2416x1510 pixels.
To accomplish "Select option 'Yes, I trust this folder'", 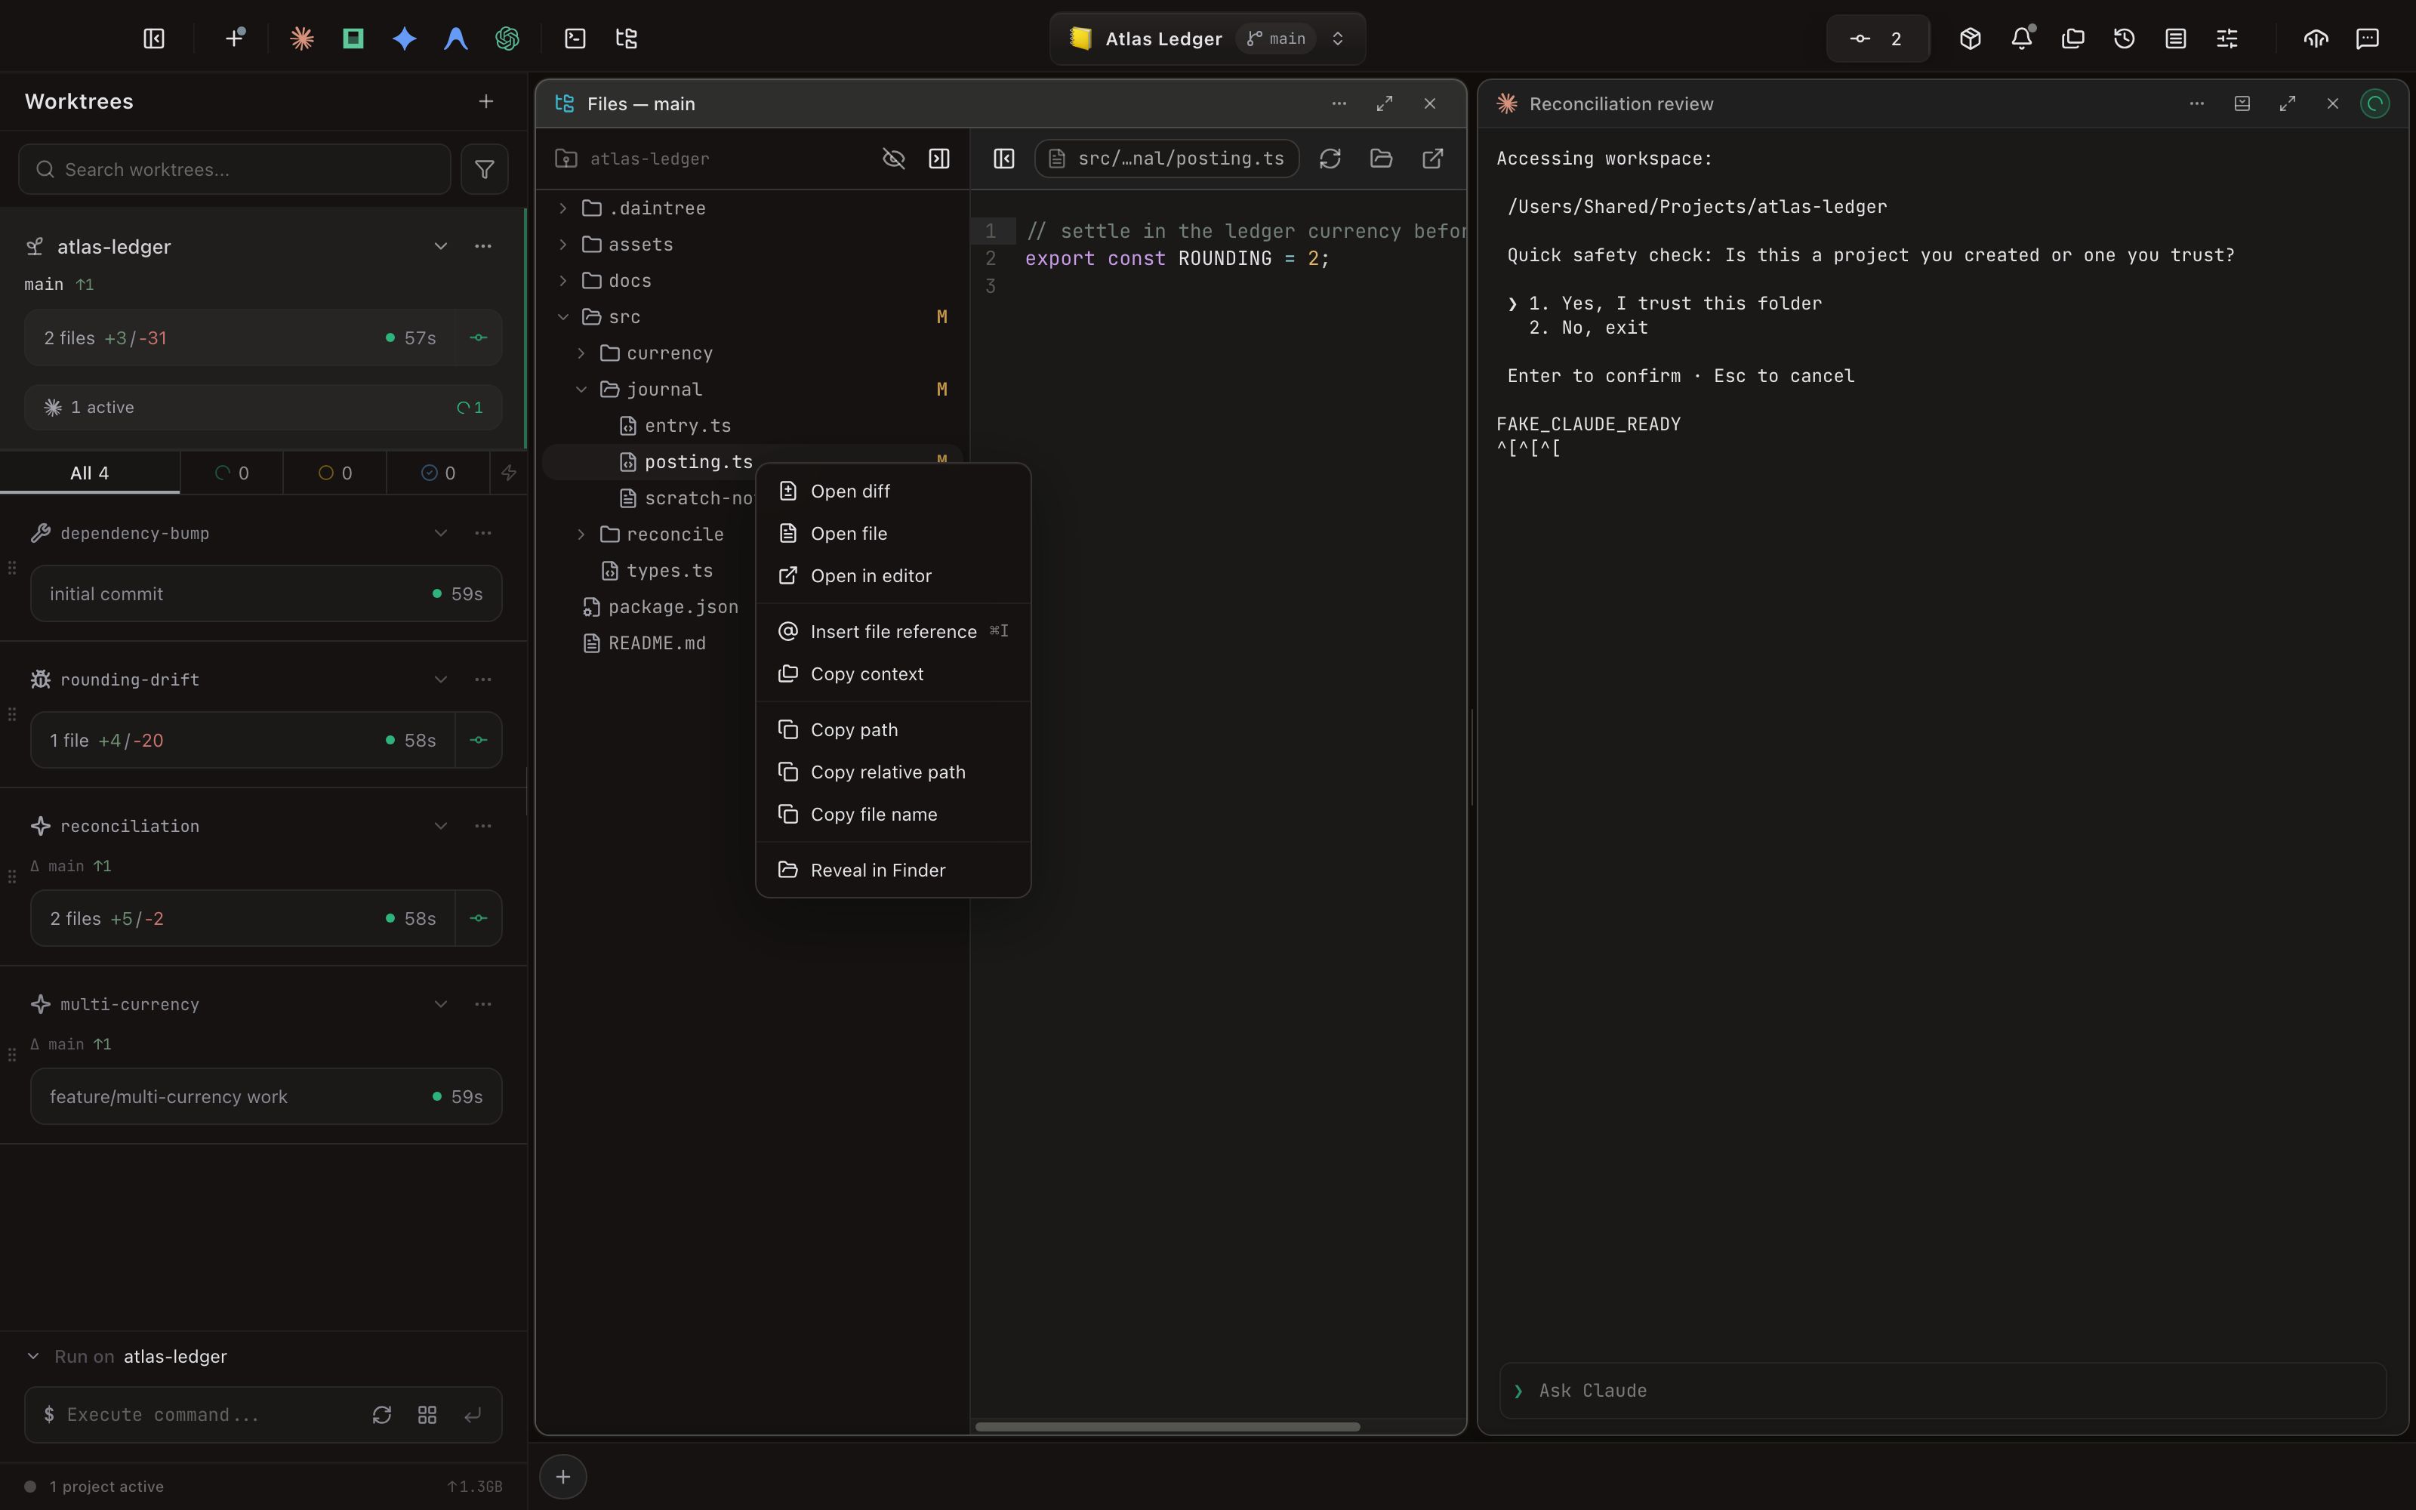I will [1675, 303].
